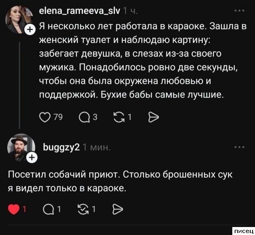Remove the red heart like on buggzy2's reply
The image size is (255, 235).
click(14, 209)
